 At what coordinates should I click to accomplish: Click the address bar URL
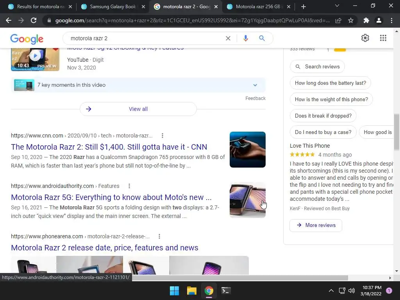pos(192,20)
